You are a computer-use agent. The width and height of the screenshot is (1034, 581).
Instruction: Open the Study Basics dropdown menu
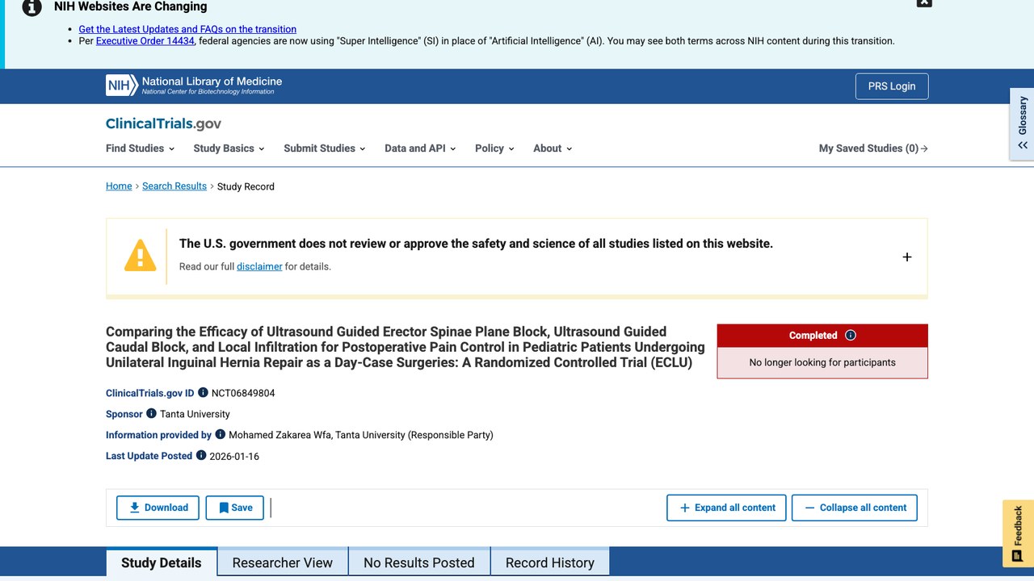click(x=229, y=148)
